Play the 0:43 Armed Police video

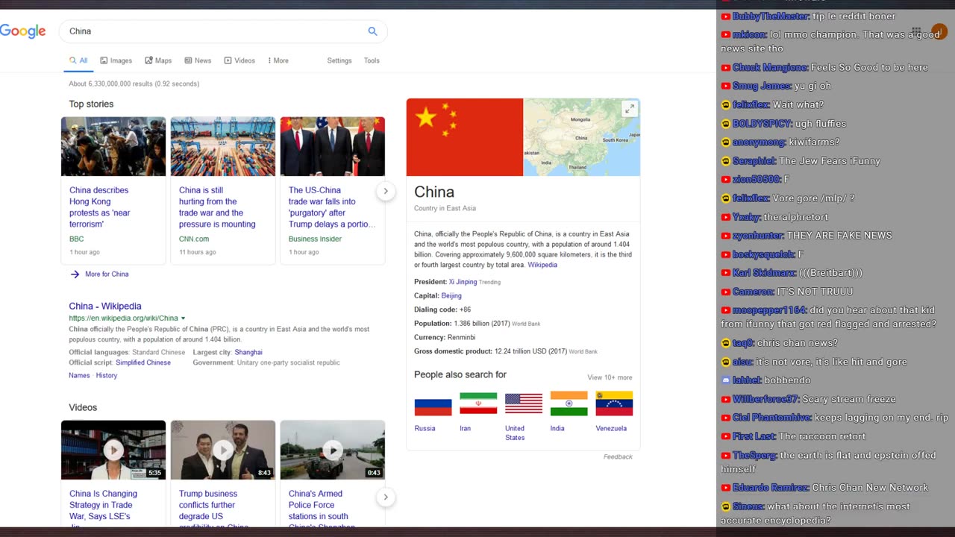tap(333, 450)
